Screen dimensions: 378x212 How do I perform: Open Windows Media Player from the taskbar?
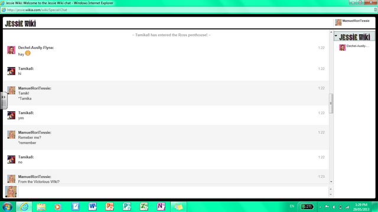pos(58,207)
